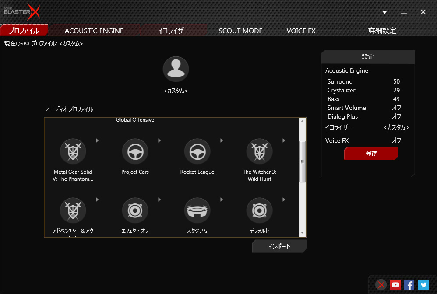The height and width of the screenshot is (294, 437).
Task: Choose the Project Cars profile icon
Action: click(135, 152)
